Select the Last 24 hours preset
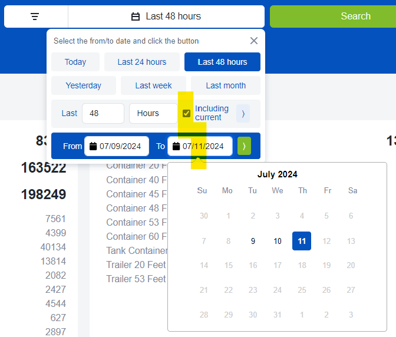 [142, 62]
